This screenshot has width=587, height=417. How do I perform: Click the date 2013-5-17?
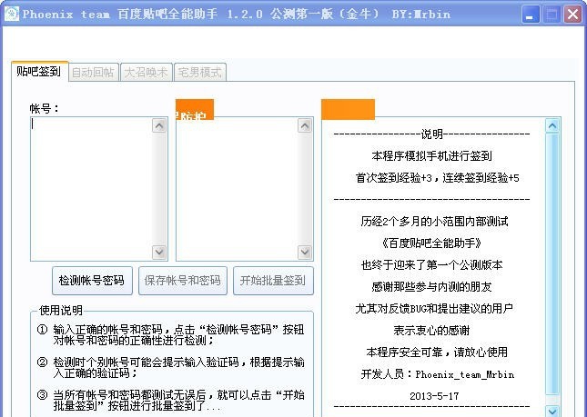[x=434, y=396]
